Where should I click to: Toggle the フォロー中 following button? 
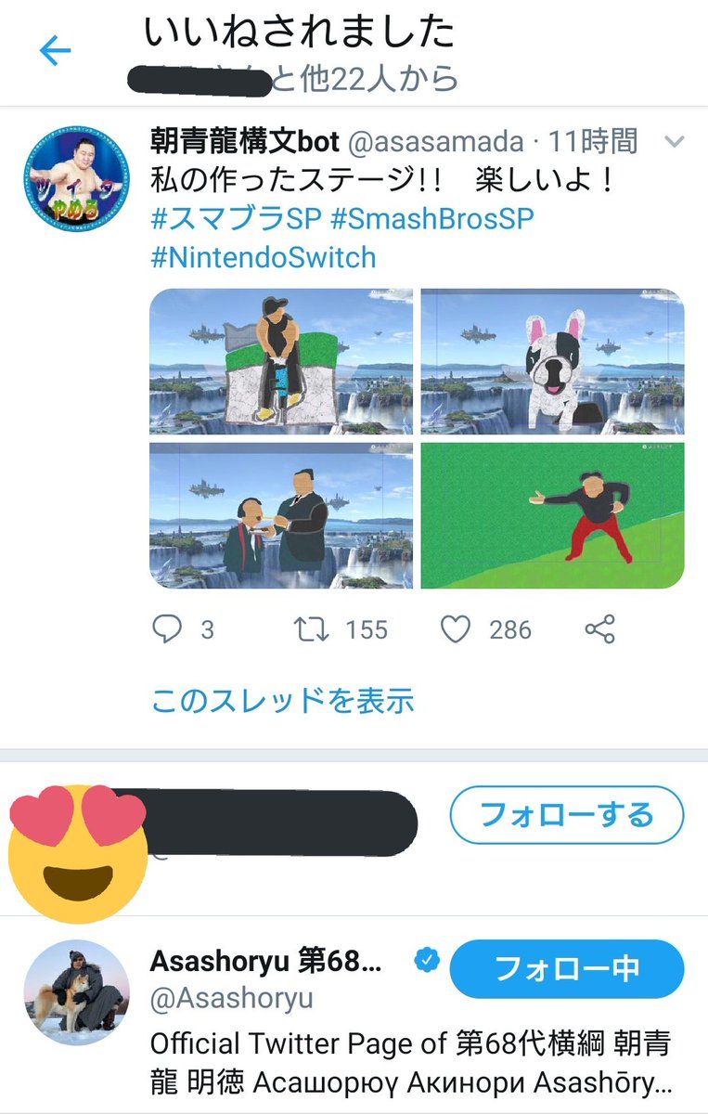coord(567,969)
